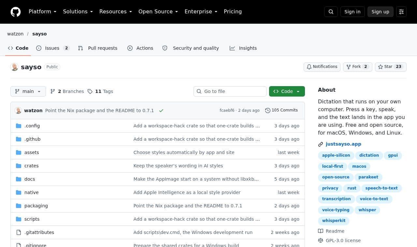
Task: Expand the Resources menu
Action: (116, 12)
